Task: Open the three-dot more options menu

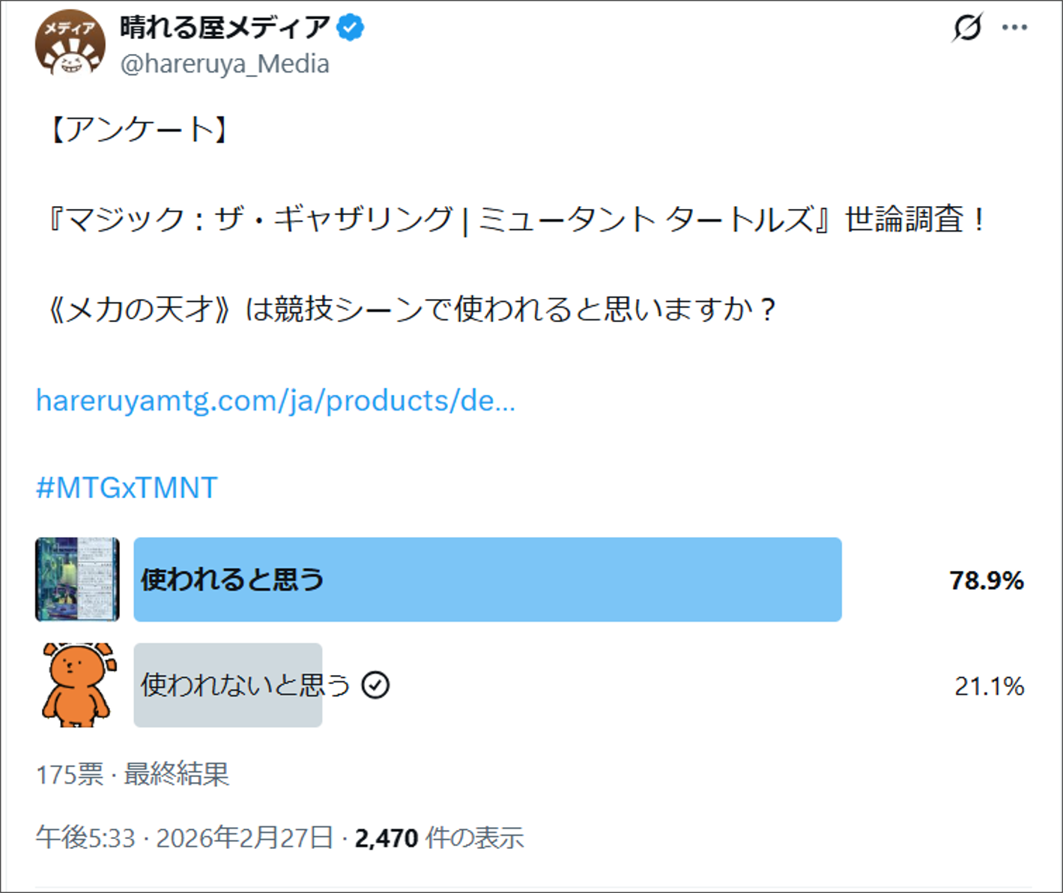Action: click(x=1014, y=28)
